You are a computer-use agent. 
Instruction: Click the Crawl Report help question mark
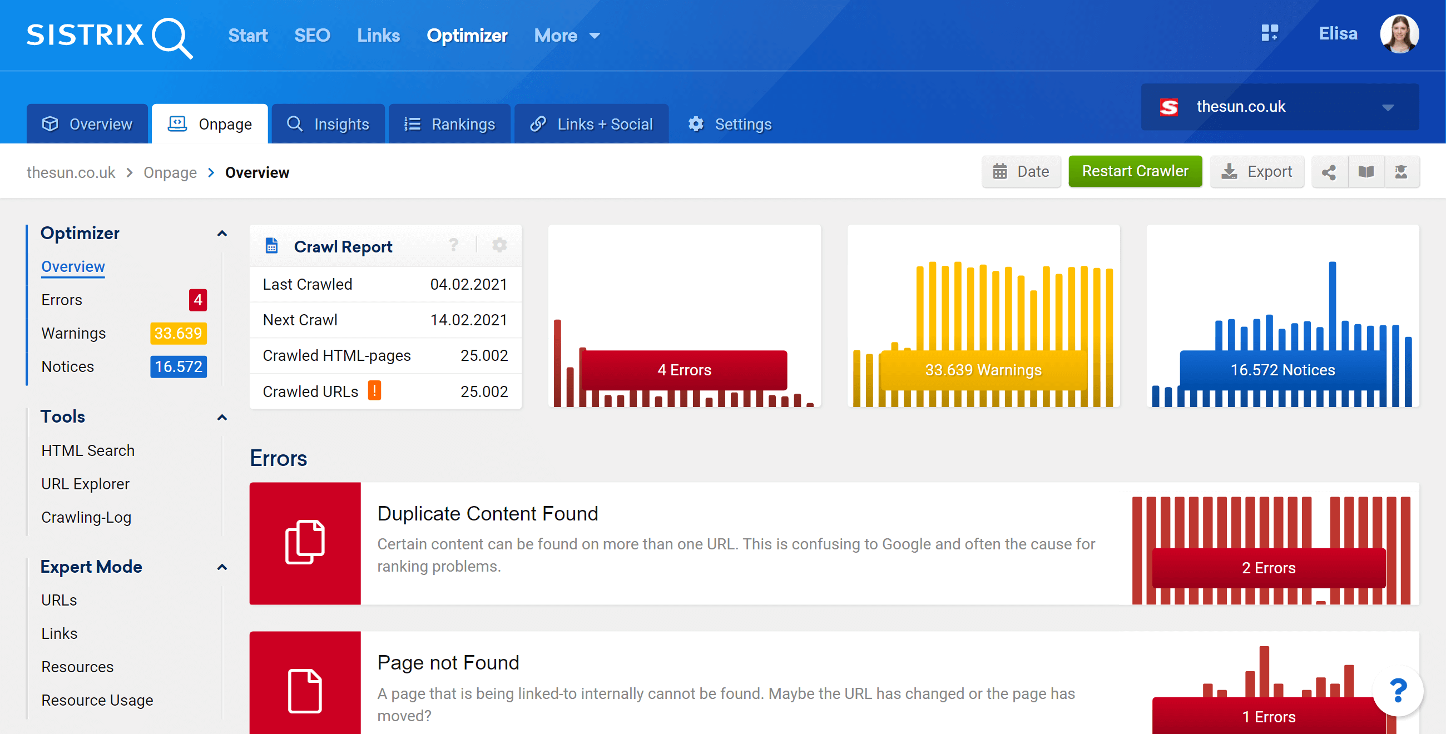click(454, 245)
